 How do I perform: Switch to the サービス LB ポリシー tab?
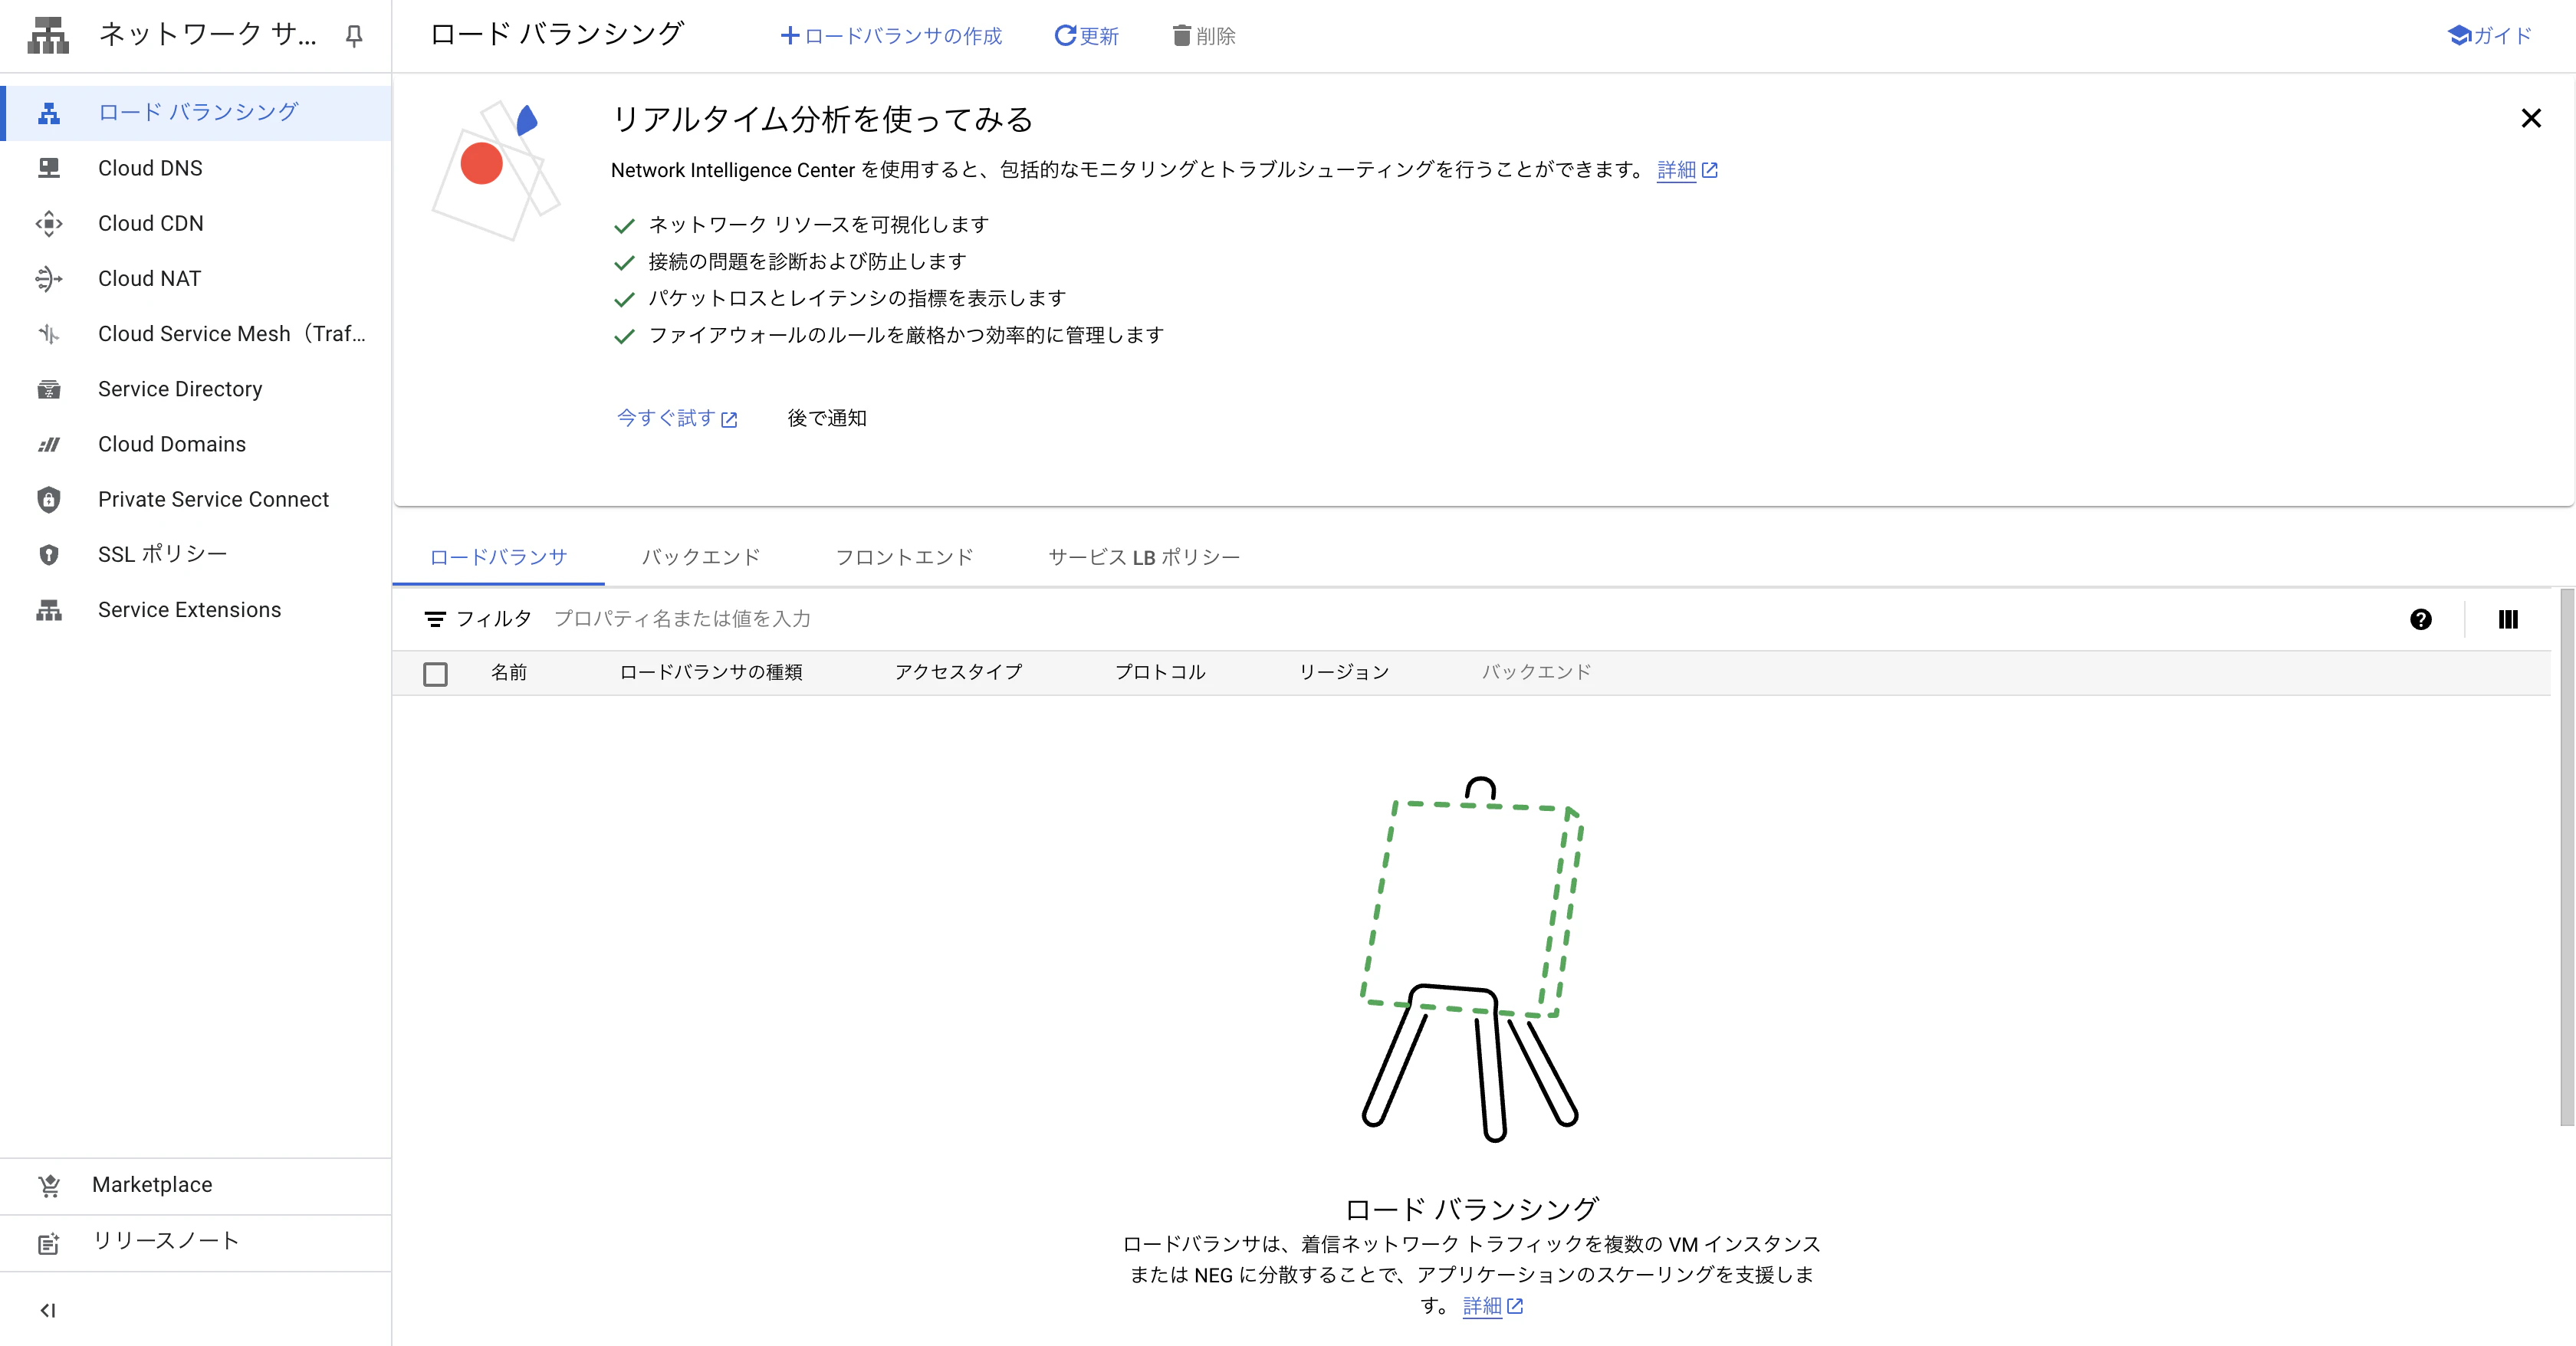(x=1143, y=557)
